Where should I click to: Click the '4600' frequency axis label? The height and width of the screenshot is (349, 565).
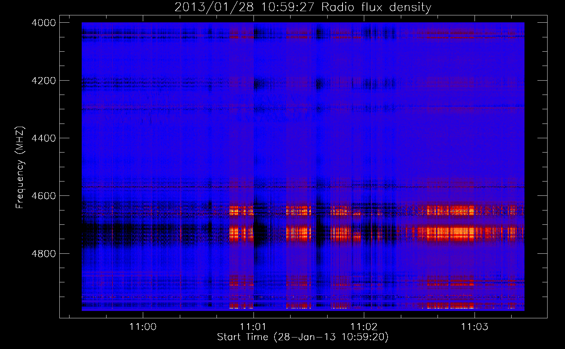44,196
